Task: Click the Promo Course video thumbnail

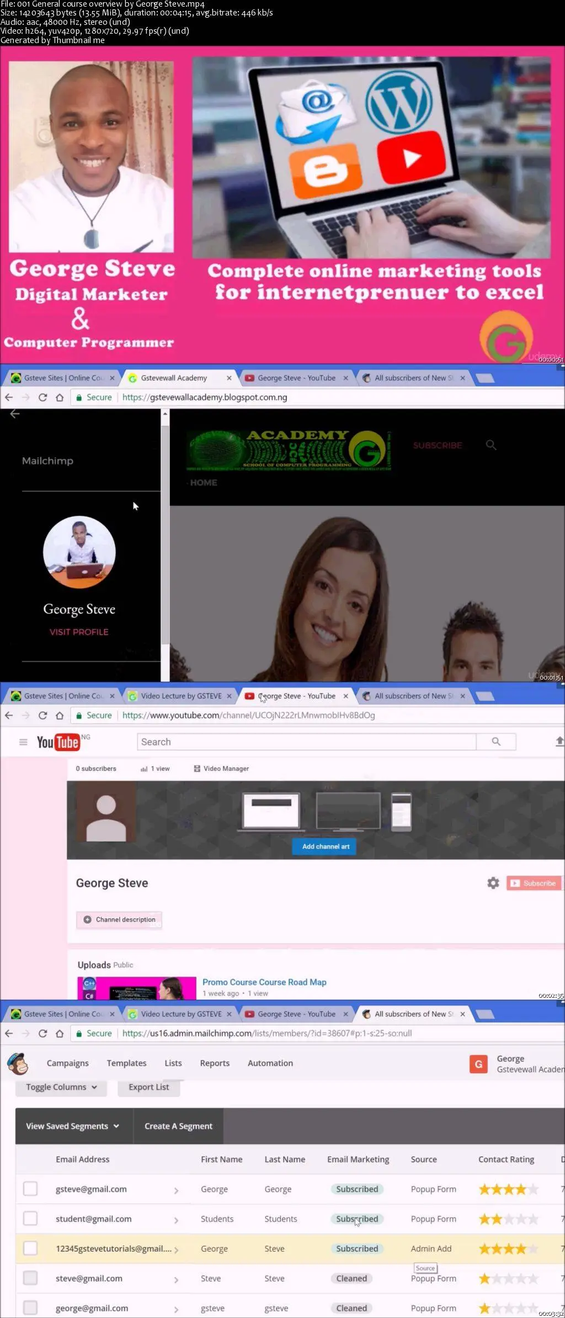Action: (x=137, y=988)
